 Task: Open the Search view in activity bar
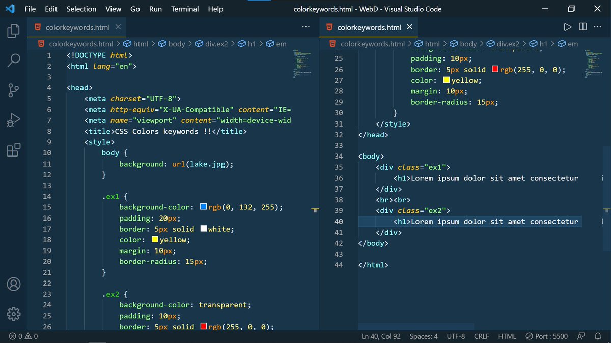[14, 60]
